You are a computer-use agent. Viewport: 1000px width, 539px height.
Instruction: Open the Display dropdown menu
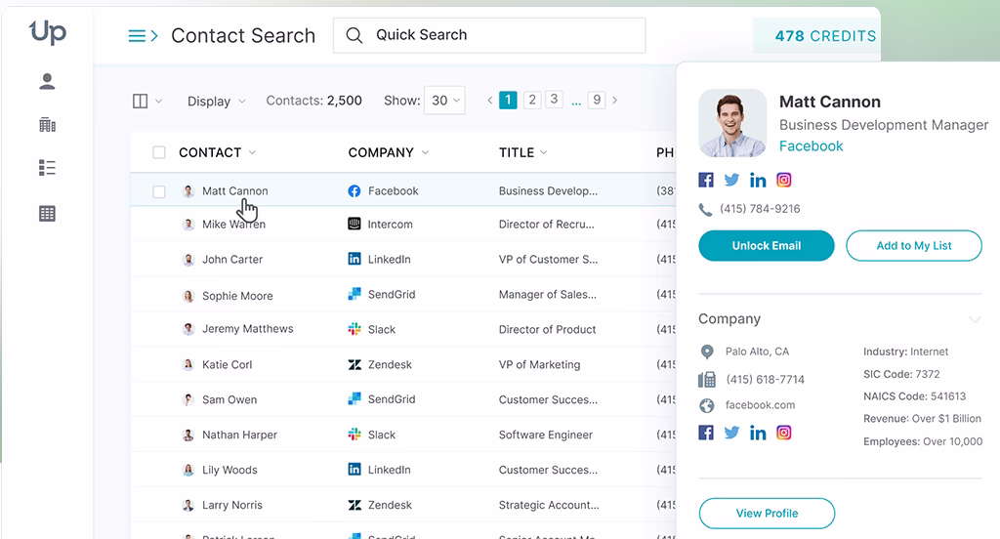(216, 101)
